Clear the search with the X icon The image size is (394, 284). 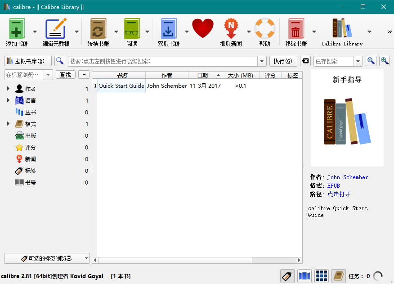305,61
